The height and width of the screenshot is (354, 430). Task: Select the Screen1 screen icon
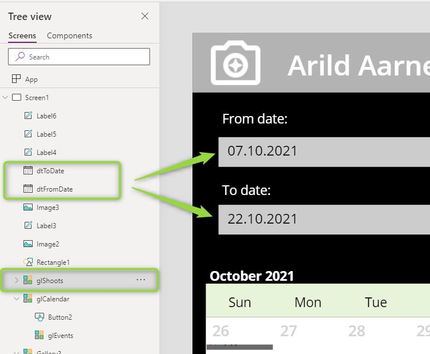17,97
